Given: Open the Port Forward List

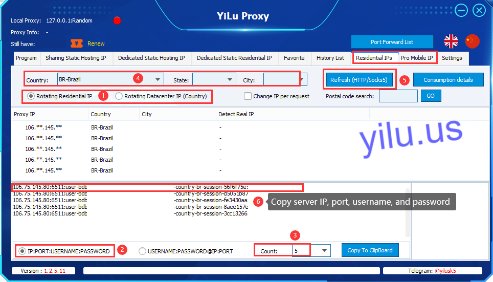Looking at the screenshot, I should coord(392,42).
